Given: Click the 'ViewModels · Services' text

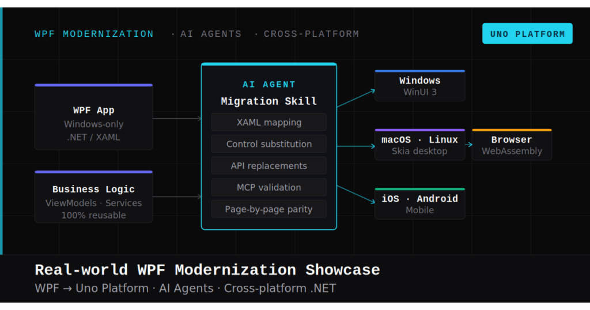Looking at the screenshot, I should click(x=94, y=203).
